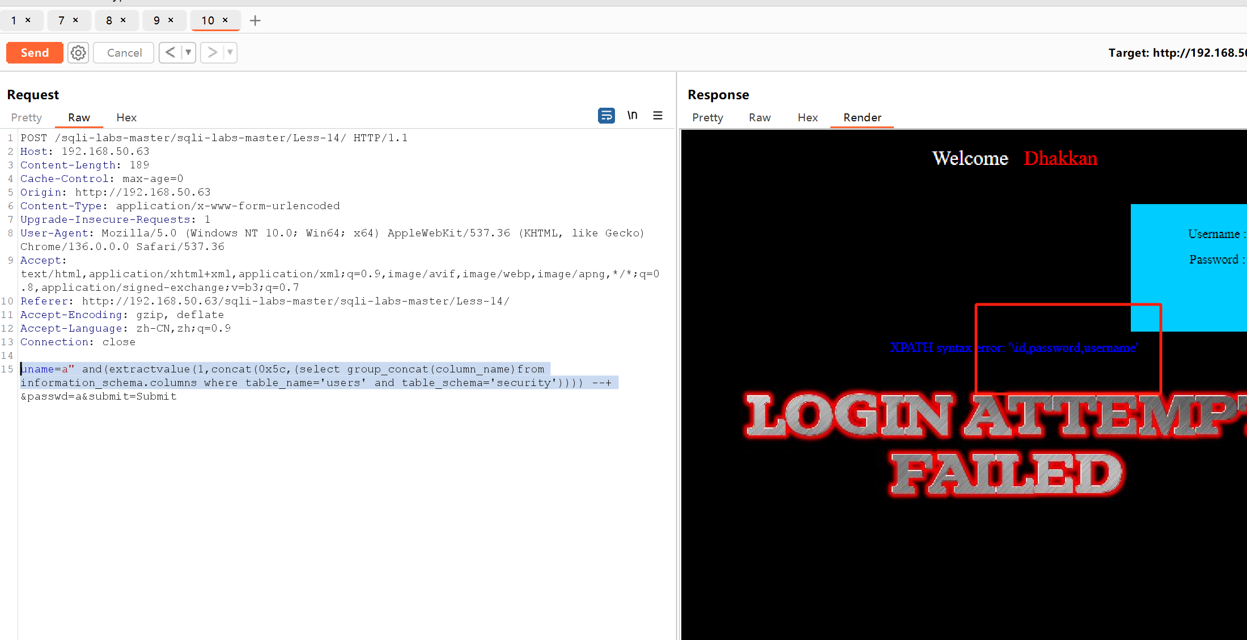Expand the forward history dropdown arrow
Viewport: 1247px width, 640px height.
point(230,53)
